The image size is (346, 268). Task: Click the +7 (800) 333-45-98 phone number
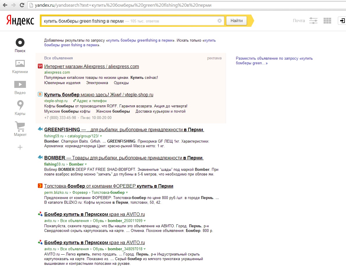click(60, 118)
